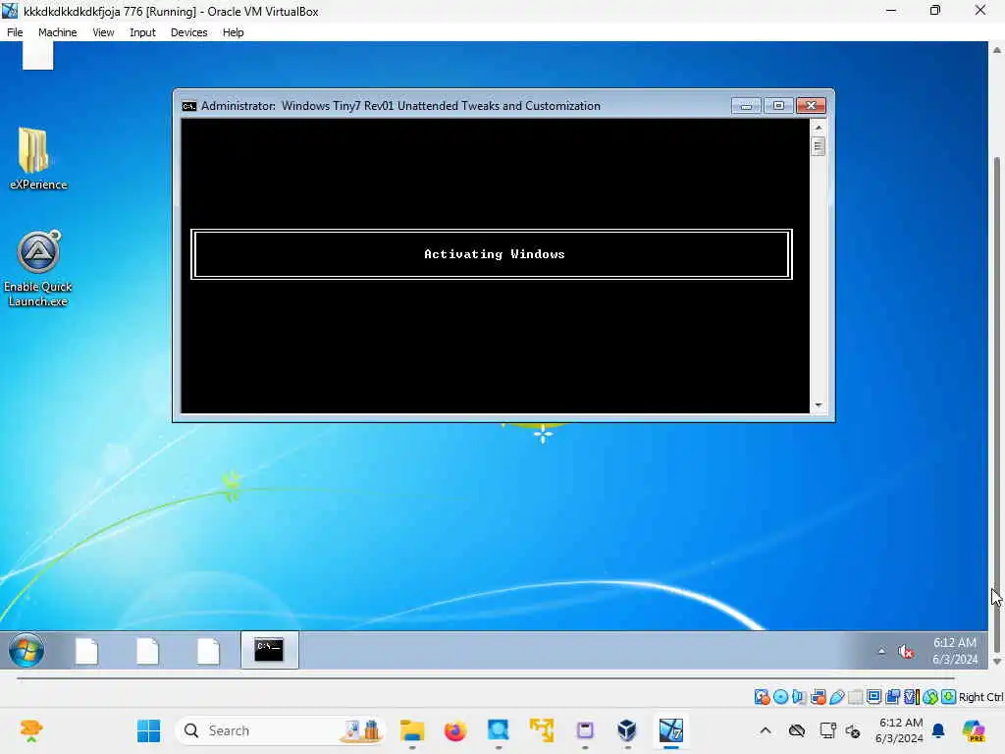Click the host Windows 11 Start button

149,730
